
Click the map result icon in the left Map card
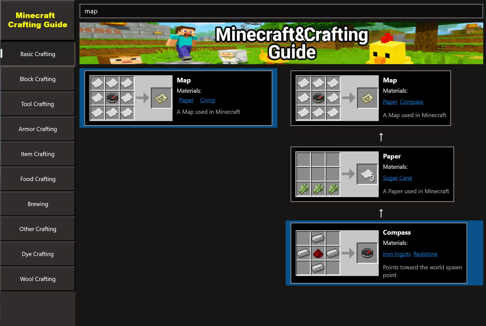point(161,98)
